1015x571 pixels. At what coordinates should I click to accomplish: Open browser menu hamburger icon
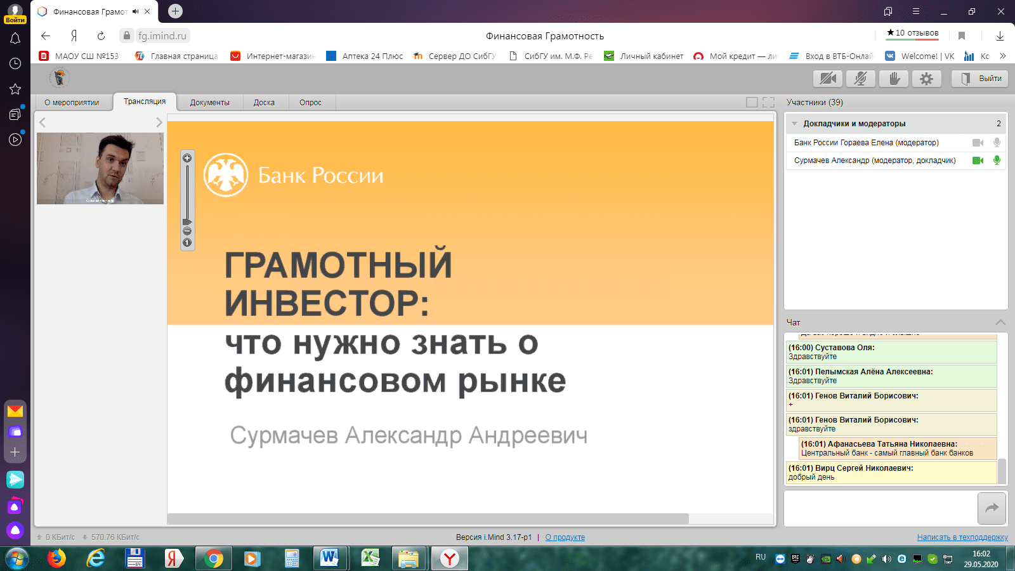[x=916, y=11]
